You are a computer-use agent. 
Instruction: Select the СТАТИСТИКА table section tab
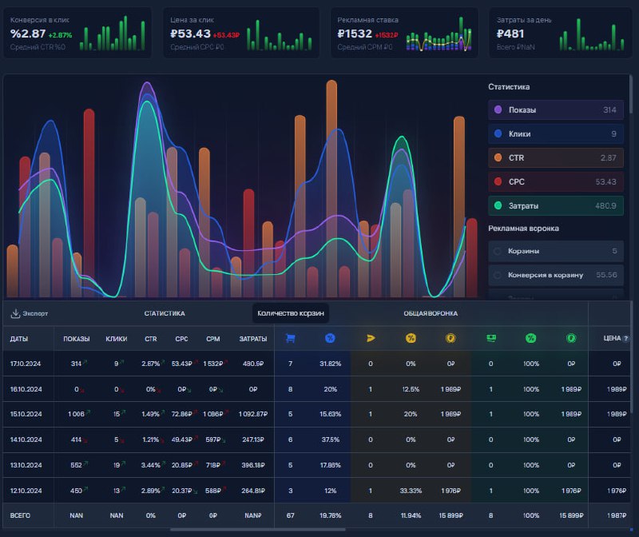[165, 313]
